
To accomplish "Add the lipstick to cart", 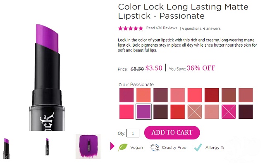I will pyautogui.click(x=172, y=132).
